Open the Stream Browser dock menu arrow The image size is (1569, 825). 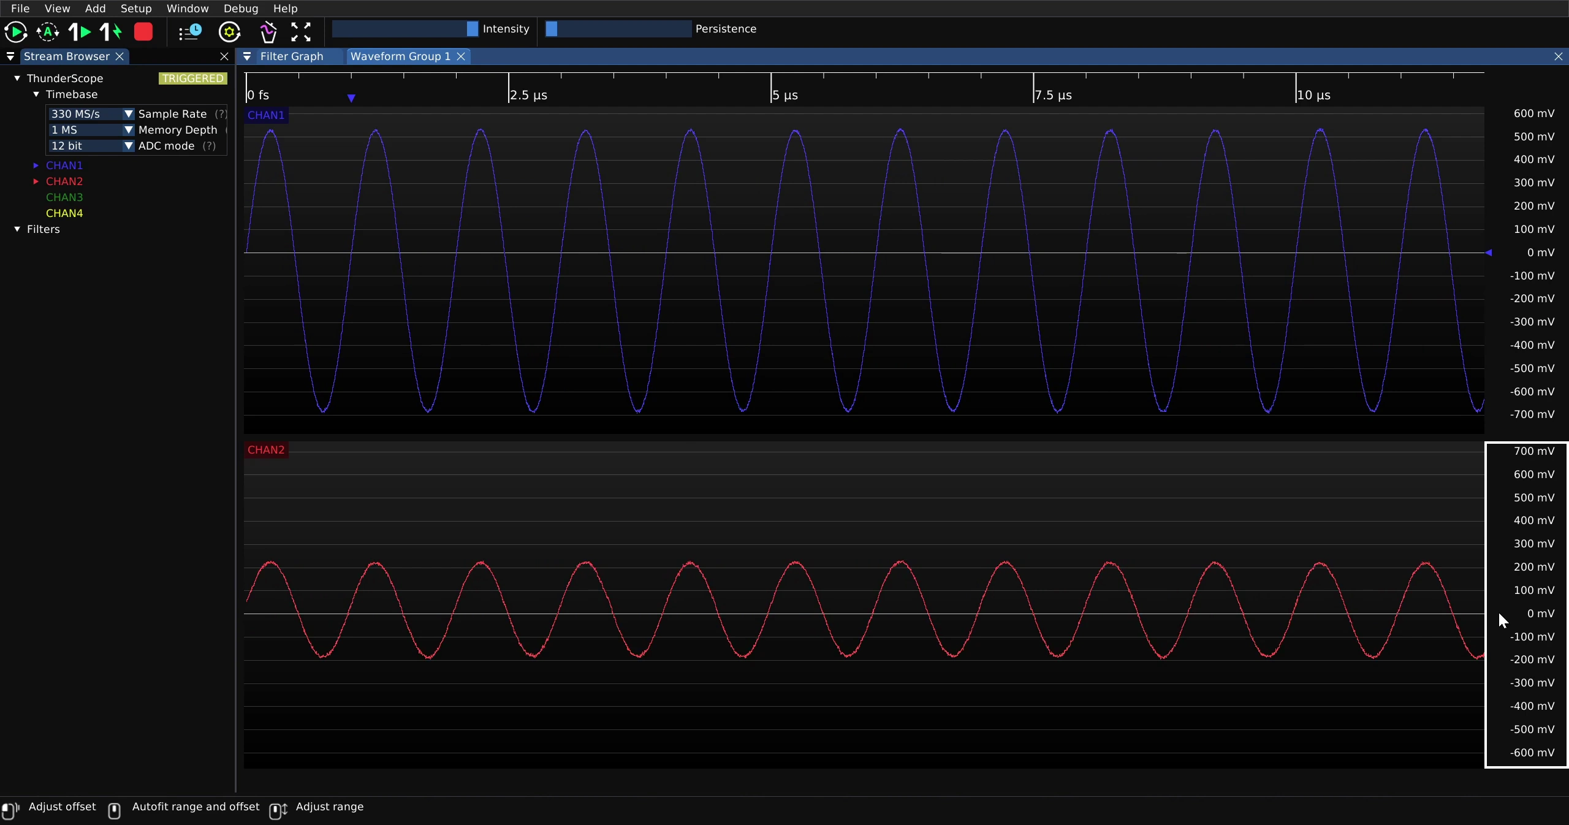click(x=10, y=56)
